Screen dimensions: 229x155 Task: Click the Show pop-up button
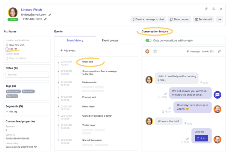[x=179, y=19]
